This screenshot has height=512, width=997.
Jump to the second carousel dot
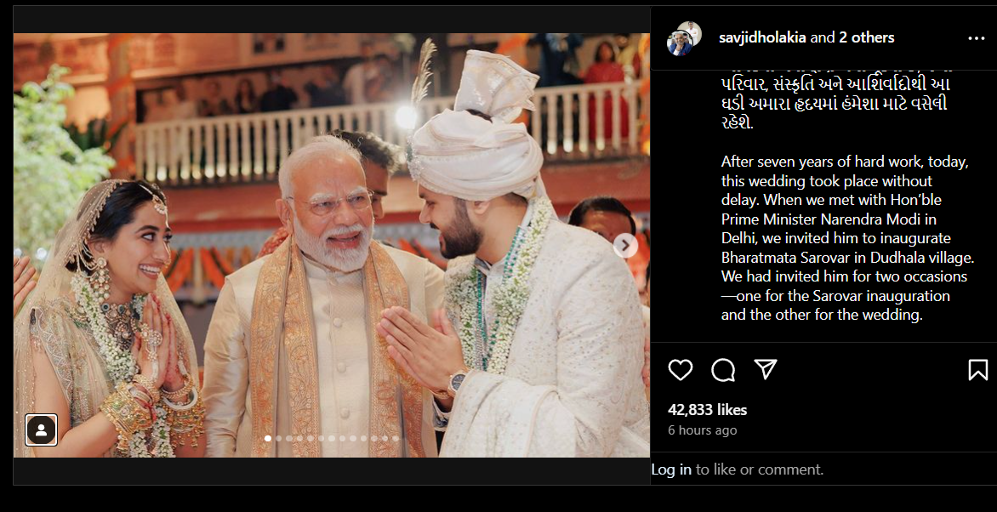tap(278, 438)
